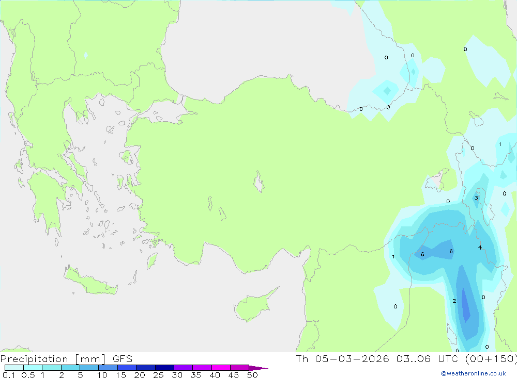Click the "45" legend scale label
Screen dimensions: 517x378
(234, 375)
